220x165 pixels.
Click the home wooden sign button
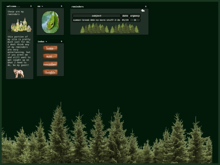[50, 48]
